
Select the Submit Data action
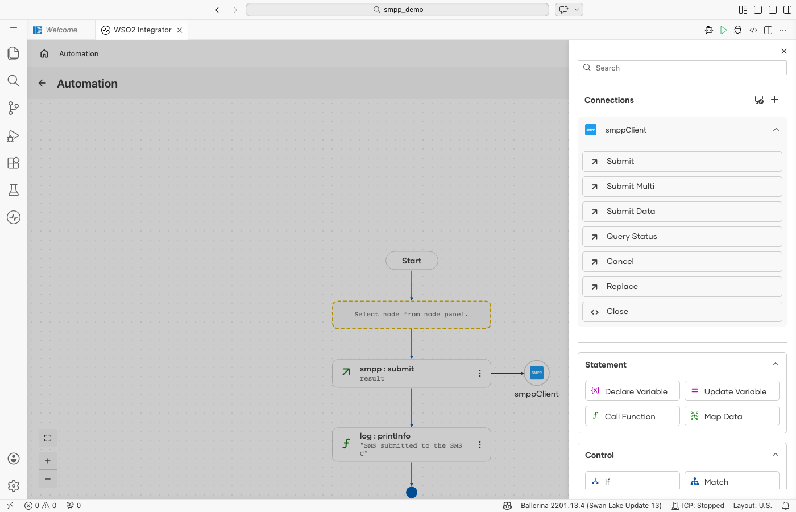pos(682,212)
